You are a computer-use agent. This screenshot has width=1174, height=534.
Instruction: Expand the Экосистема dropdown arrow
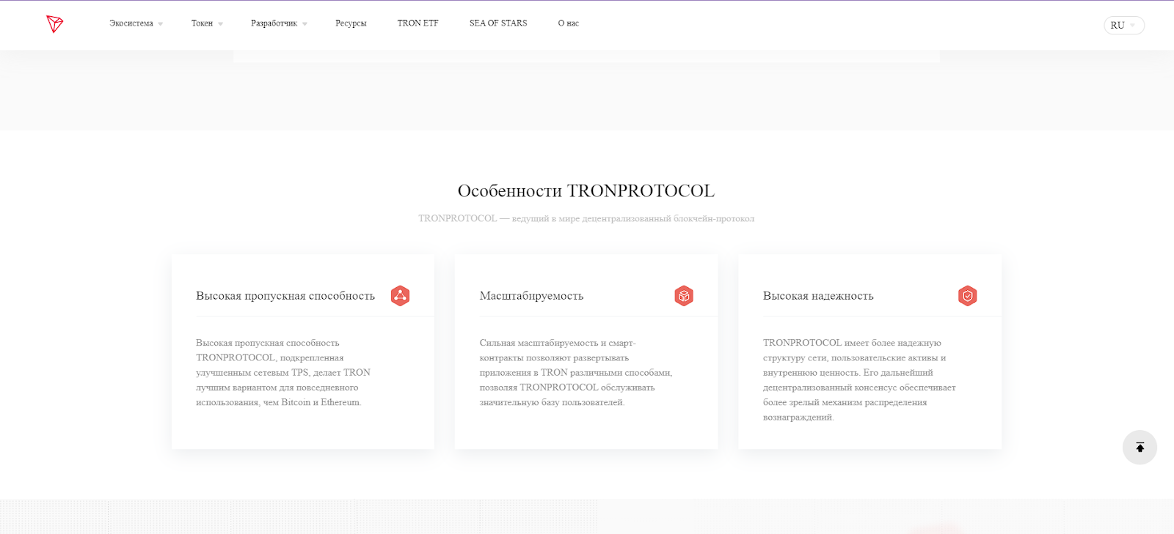click(x=161, y=24)
